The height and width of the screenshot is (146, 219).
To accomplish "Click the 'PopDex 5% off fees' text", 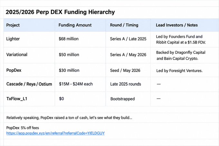I will click(23, 128).
